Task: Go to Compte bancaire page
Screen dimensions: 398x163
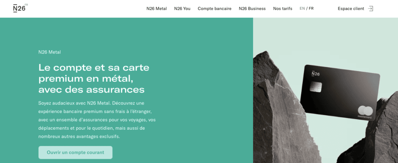Action: [215, 9]
